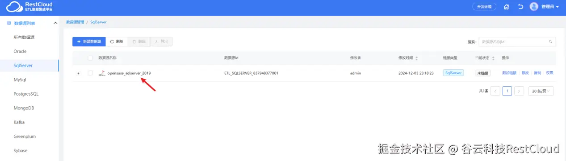Screen dimensions: 566x161
Task: Click the 数据源Id column header
Action: pos(231,58)
